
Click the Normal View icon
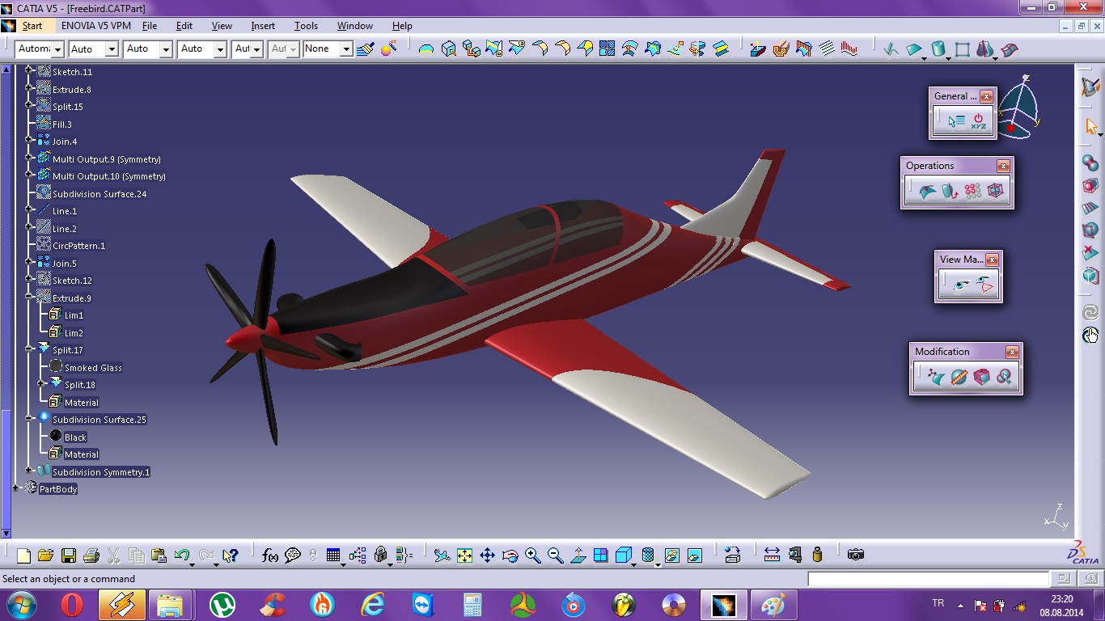click(578, 556)
